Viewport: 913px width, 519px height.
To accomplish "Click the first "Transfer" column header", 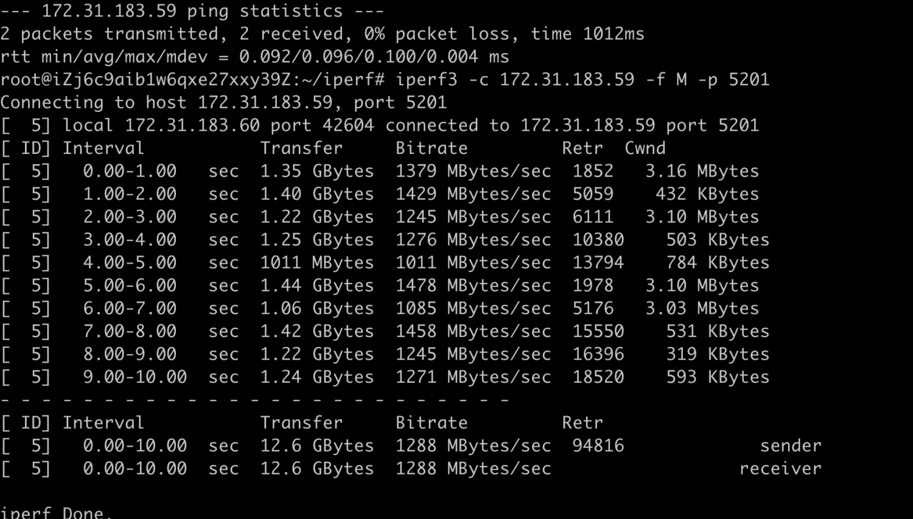I will (x=301, y=148).
